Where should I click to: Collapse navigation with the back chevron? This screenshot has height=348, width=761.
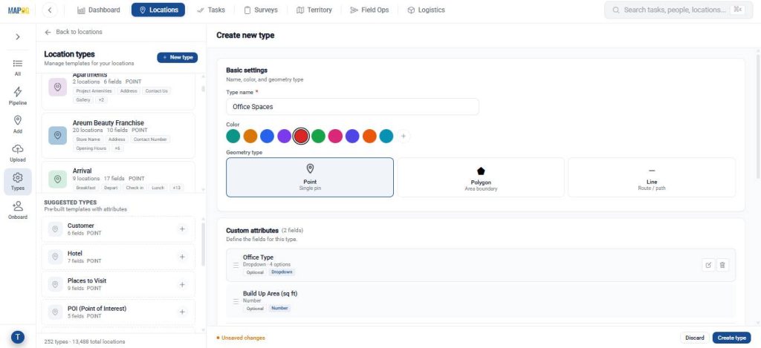click(50, 10)
